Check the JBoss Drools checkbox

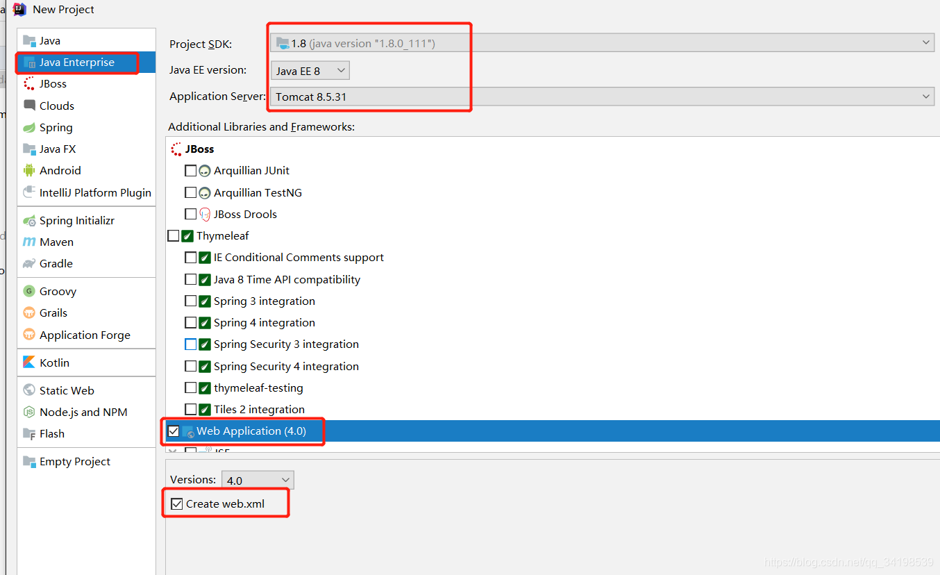[191, 214]
